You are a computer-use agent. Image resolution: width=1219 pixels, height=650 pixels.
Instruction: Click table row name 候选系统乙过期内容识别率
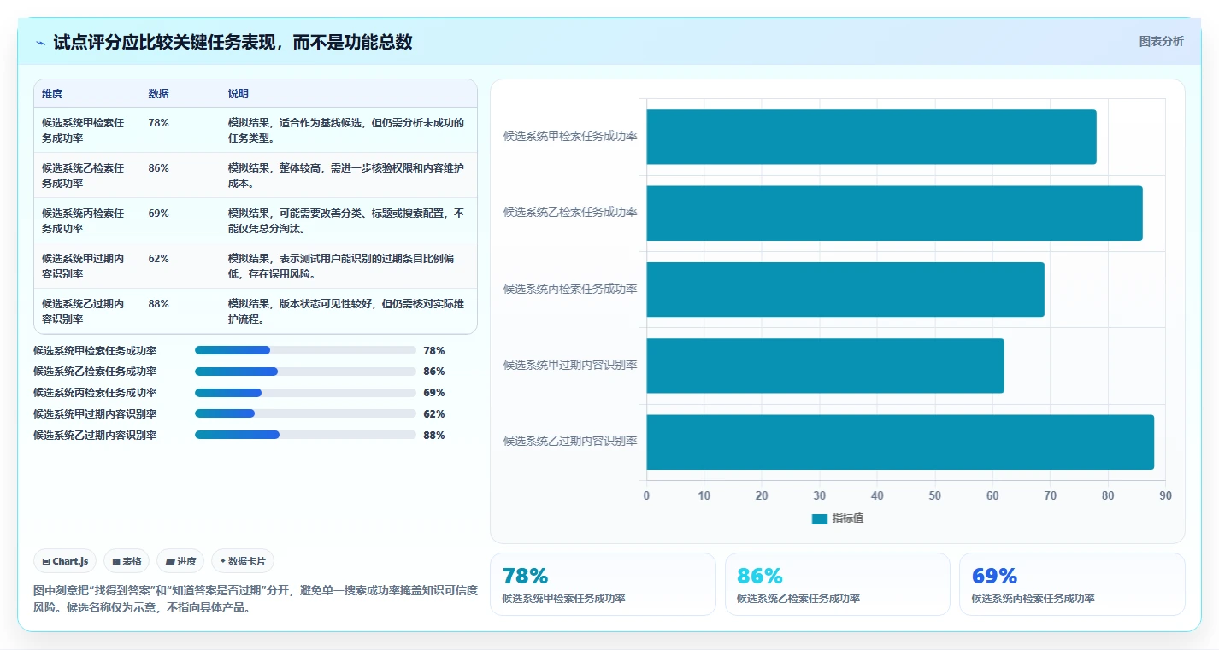[83, 311]
